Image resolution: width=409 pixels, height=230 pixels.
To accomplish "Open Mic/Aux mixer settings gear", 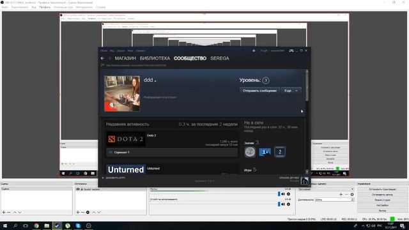I will pos(288,194).
